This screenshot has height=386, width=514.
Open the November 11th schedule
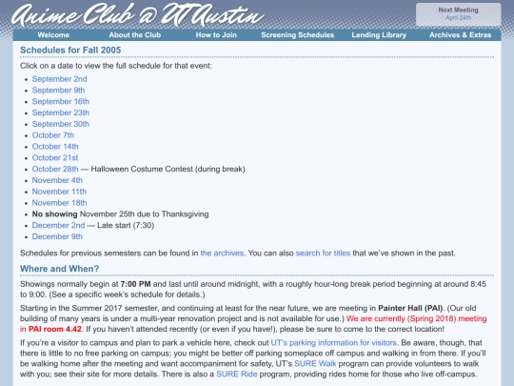pos(59,192)
